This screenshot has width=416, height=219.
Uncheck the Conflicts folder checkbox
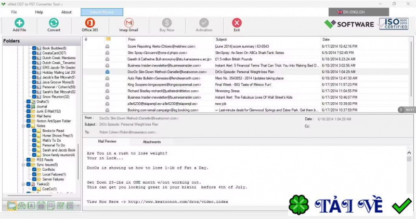[34, 170]
